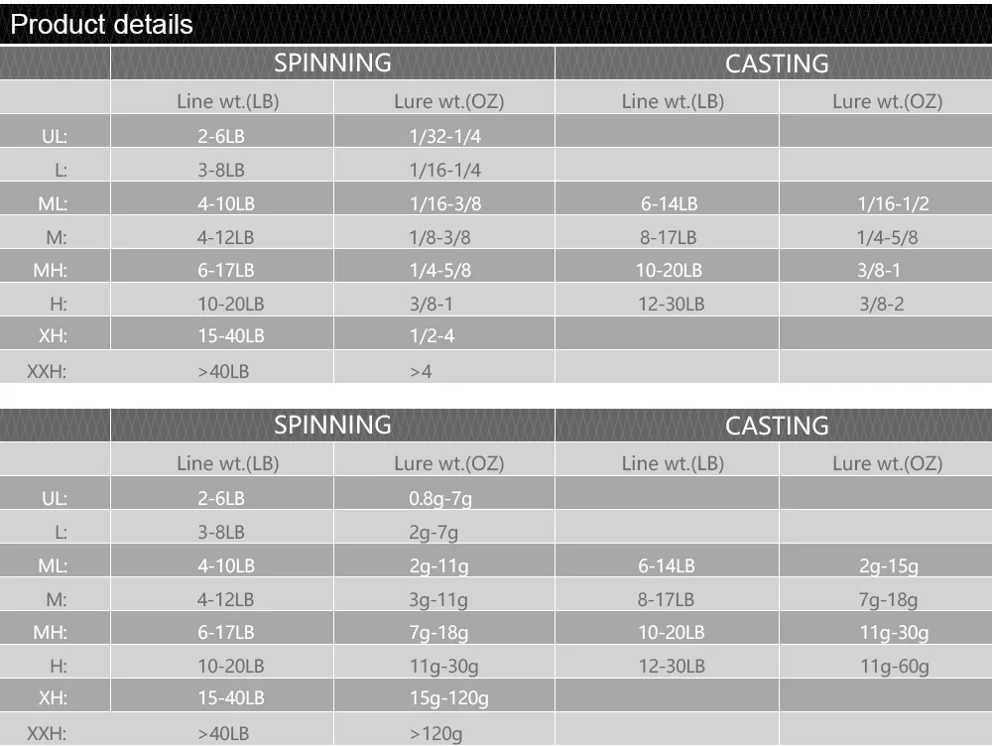The image size is (992, 746).
Task: Select the 2g-15g casting lure weight
Action: click(x=888, y=566)
